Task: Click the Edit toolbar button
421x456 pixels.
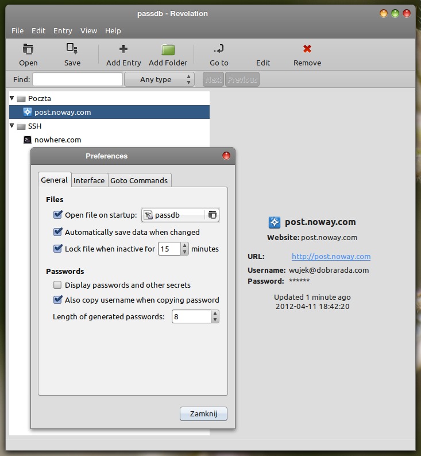Action: coord(263,55)
